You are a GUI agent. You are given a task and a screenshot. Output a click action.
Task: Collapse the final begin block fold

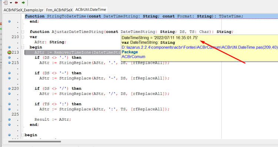coord(23,135)
